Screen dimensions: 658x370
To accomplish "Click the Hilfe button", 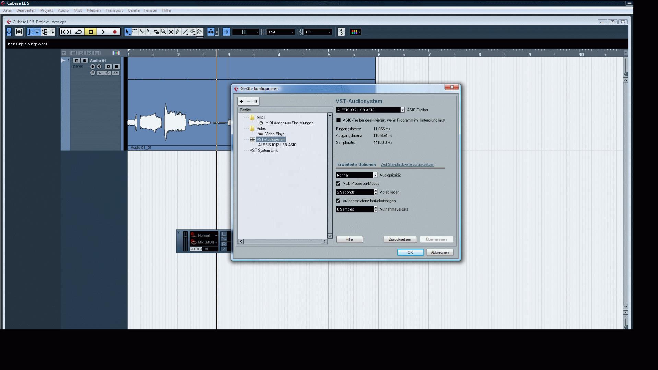I will pyautogui.click(x=349, y=240).
